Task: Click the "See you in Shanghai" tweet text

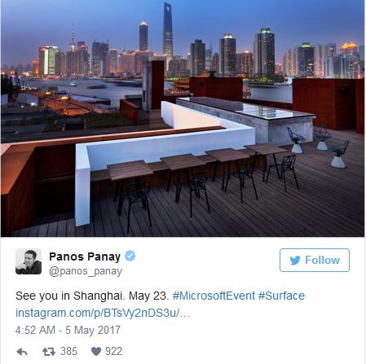Action: 92,296
